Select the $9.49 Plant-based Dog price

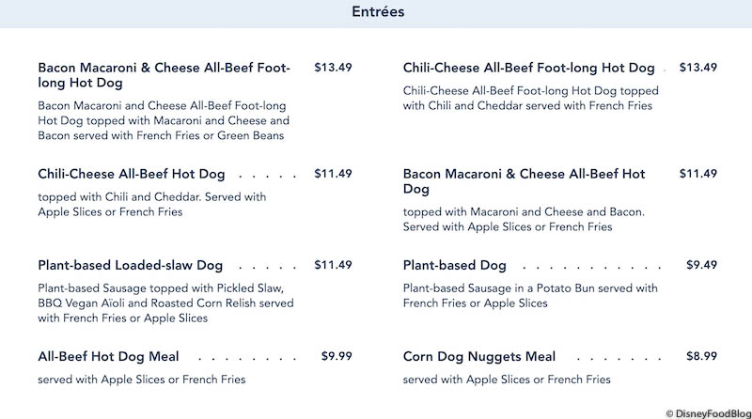click(701, 265)
